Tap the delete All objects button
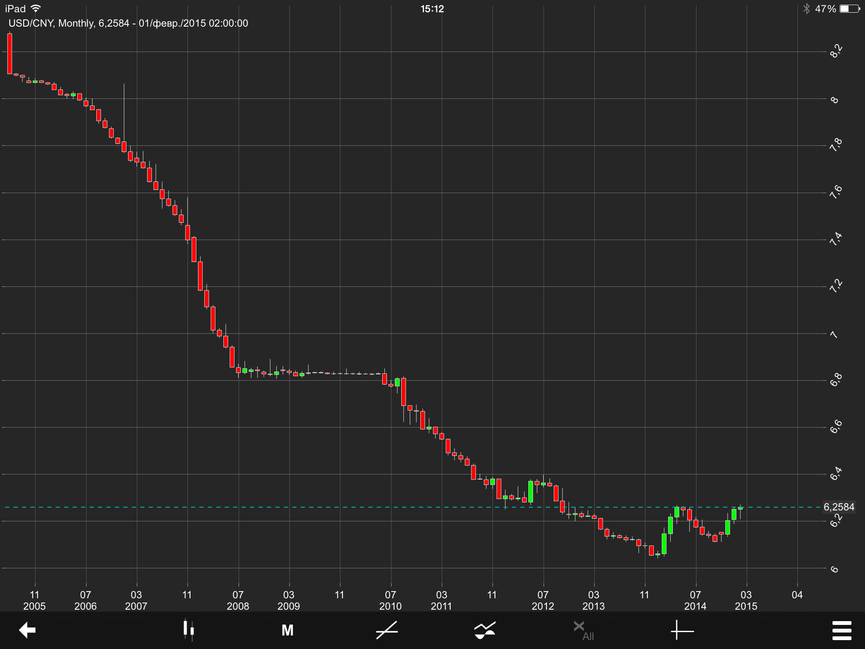Image resolution: width=865 pixels, height=649 pixels. tap(584, 630)
